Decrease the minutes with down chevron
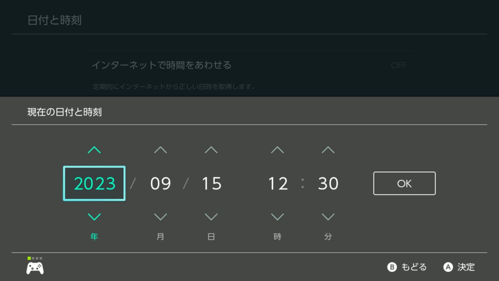The width and height of the screenshot is (499, 281). 328,216
